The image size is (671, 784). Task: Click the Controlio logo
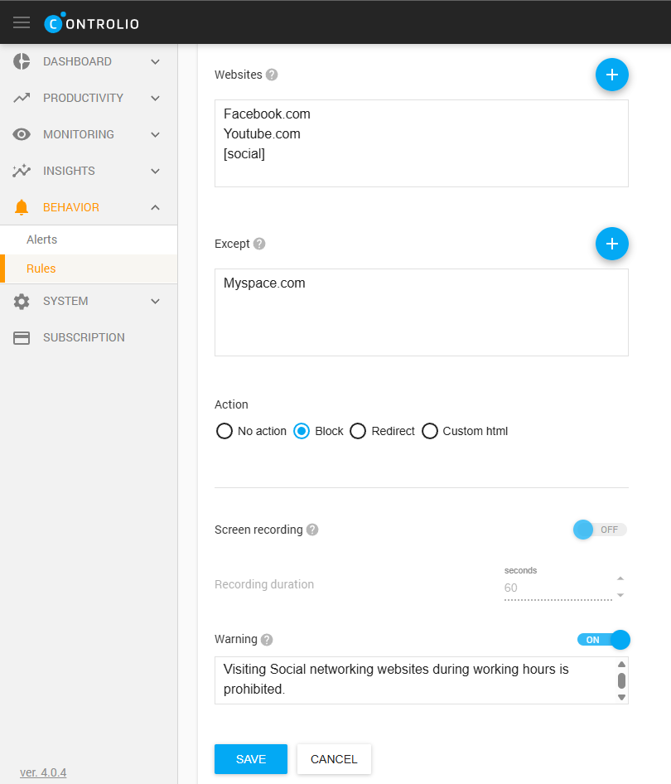click(92, 23)
